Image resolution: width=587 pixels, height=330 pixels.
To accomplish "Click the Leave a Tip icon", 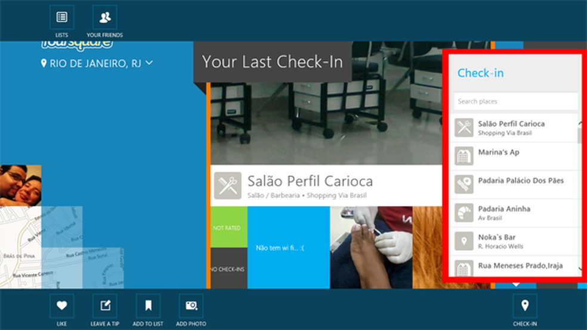I will click(105, 306).
